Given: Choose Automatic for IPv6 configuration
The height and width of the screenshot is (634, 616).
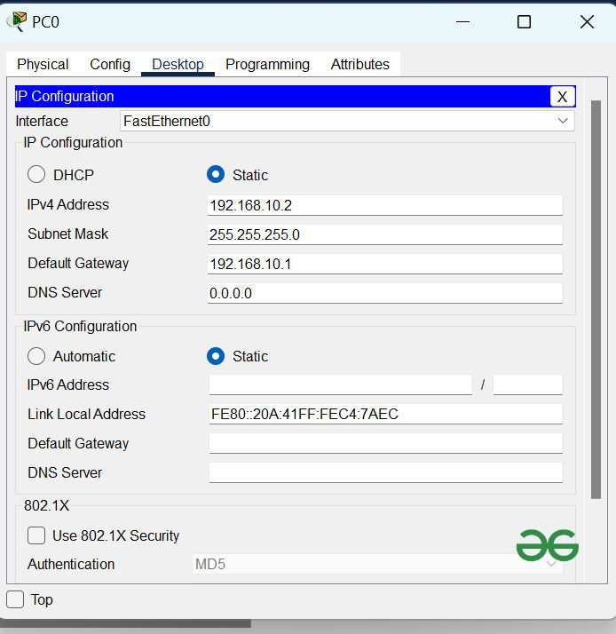Looking at the screenshot, I should pyautogui.click(x=36, y=356).
